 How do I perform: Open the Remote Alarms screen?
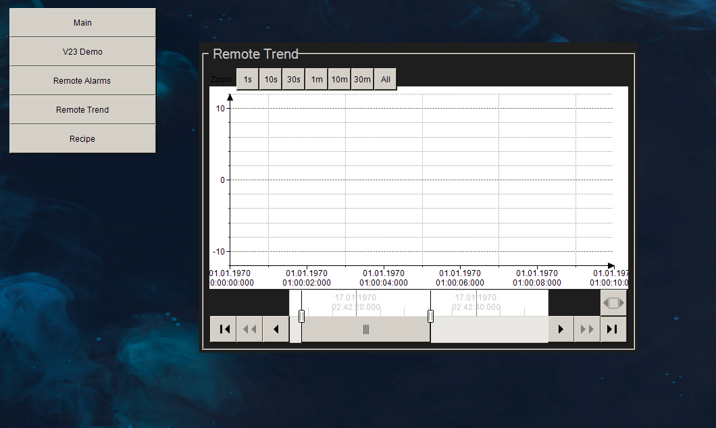tap(82, 80)
